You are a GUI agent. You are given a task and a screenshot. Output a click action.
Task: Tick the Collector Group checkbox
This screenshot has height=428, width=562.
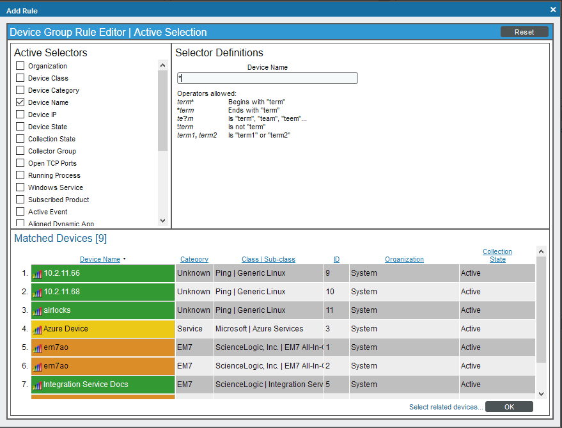[20, 151]
